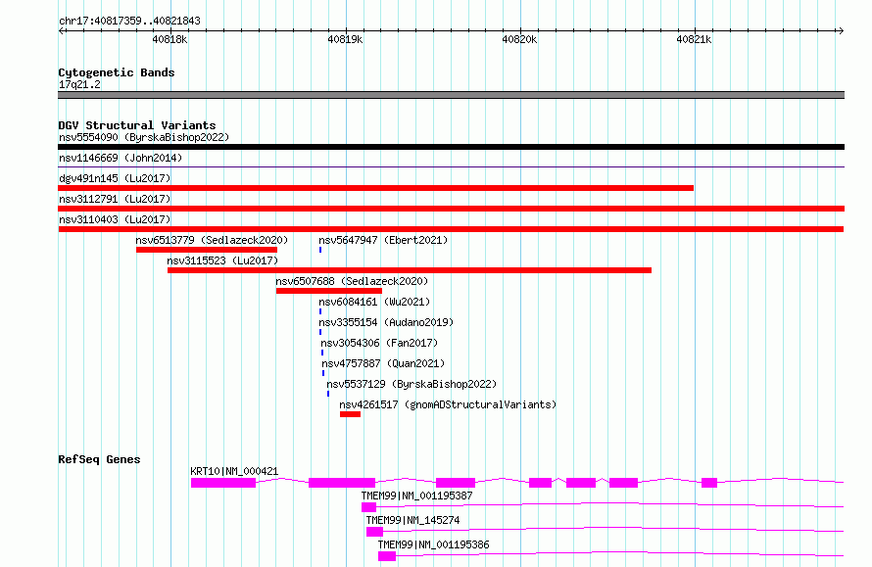
Task: Click the nsv5554090 (ByrskaBishop2022) variant label
Action: (144, 137)
